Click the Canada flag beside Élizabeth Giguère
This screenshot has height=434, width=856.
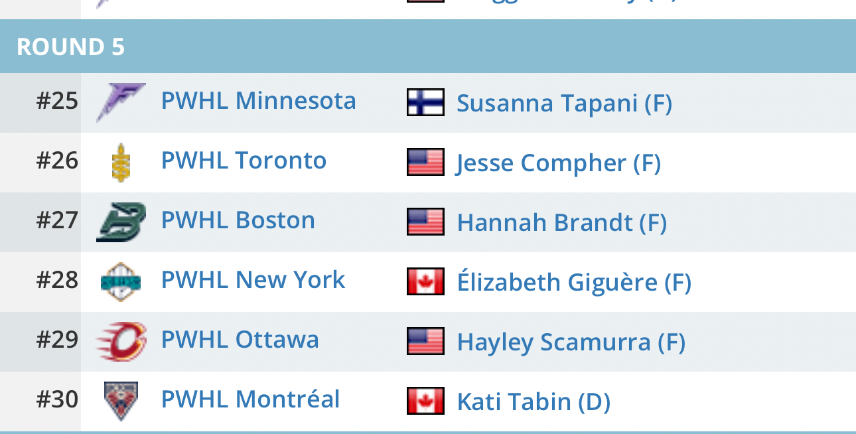tap(425, 282)
